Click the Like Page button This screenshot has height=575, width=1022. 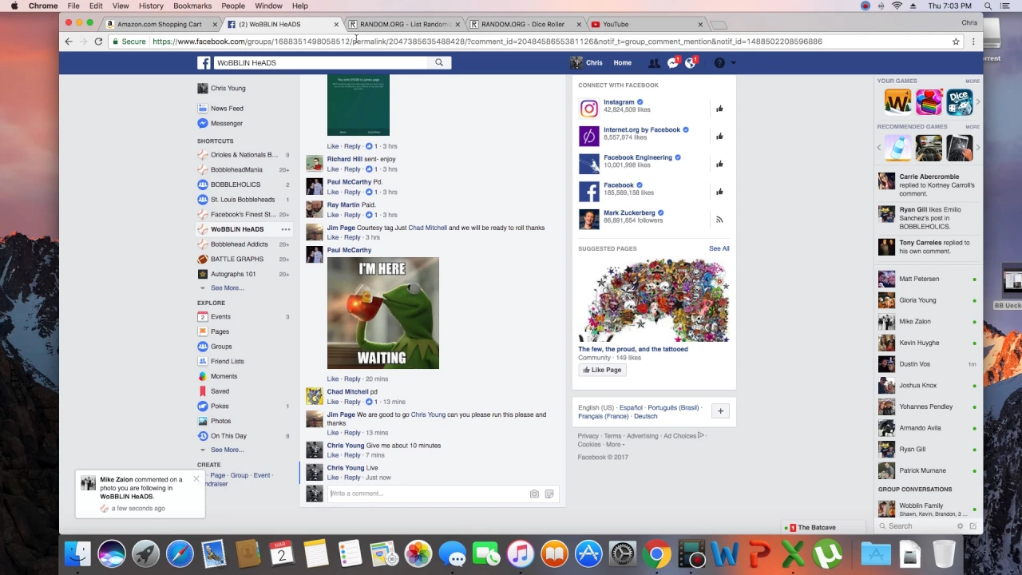click(602, 370)
